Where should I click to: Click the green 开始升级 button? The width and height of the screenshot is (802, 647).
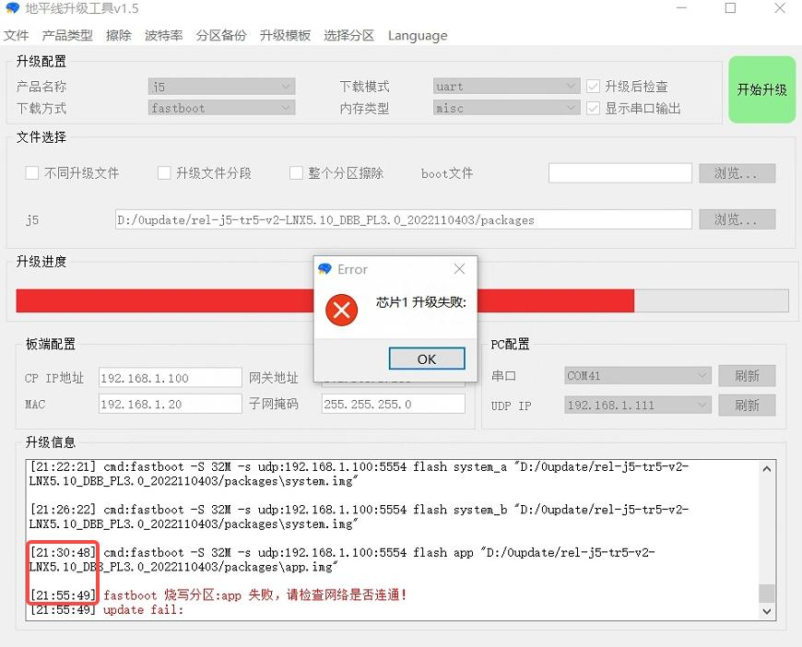[761, 89]
